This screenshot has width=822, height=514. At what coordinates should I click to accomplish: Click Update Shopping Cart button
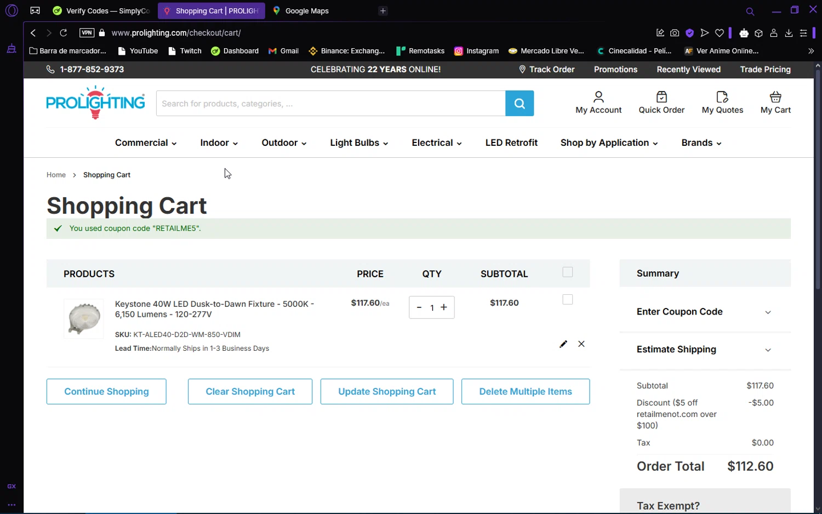click(x=387, y=392)
